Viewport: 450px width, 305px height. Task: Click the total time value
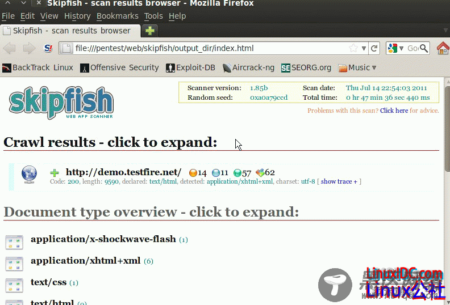388,98
